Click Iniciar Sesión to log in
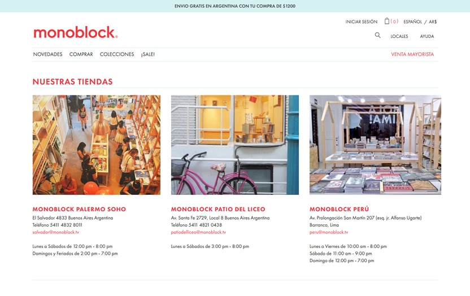Screen dimensions: 470x296 pyautogui.click(x=361, y=21)
